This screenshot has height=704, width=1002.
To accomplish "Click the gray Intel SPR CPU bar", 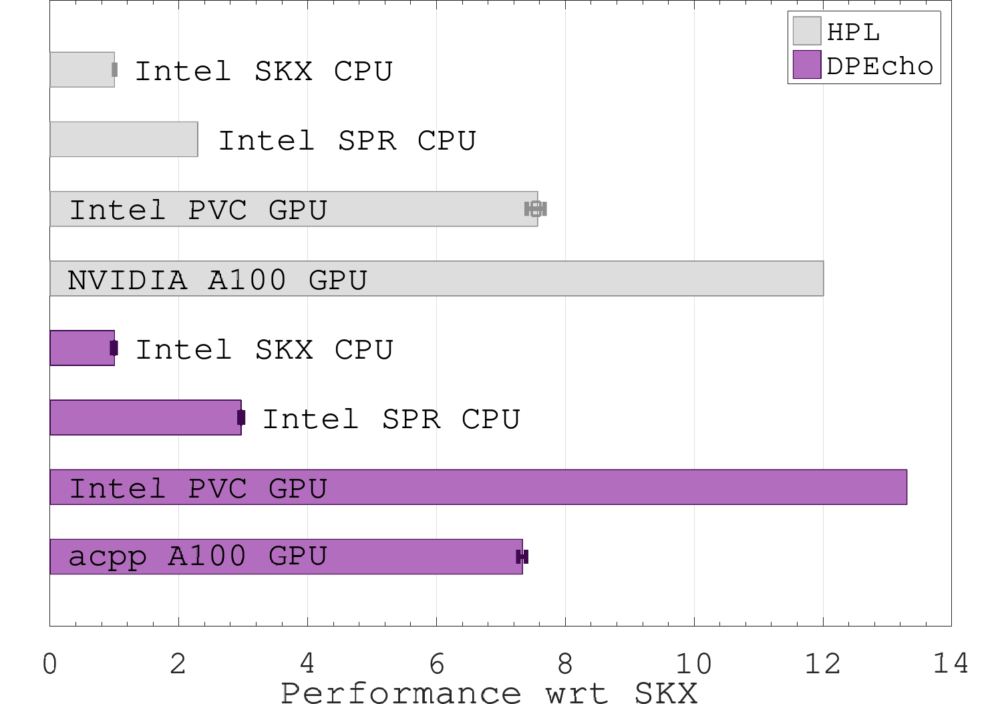I will click(124, 140).
